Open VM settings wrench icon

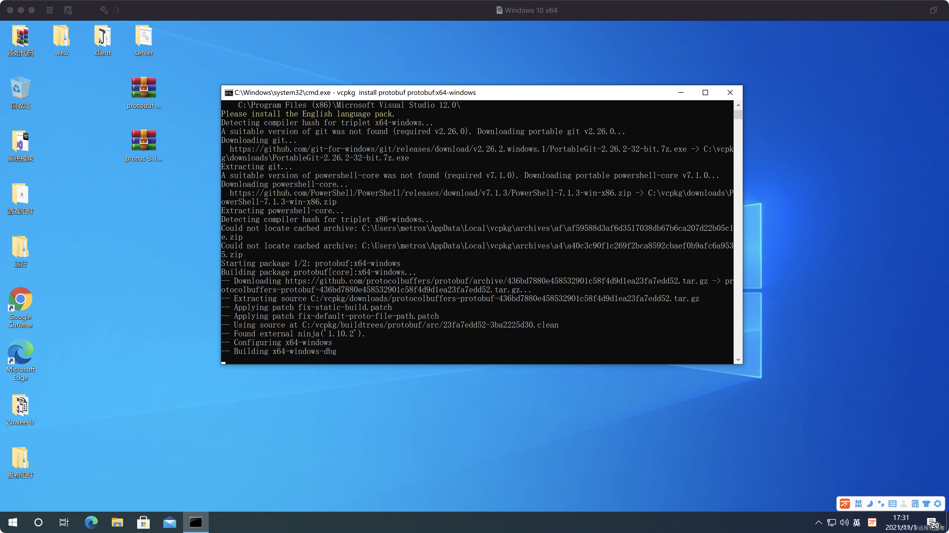(x=104, y=10)
